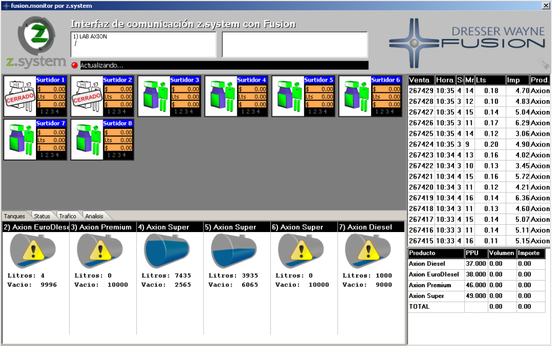
Task: Click the LAB AXION text box
Action: click(x=144, y=44)
